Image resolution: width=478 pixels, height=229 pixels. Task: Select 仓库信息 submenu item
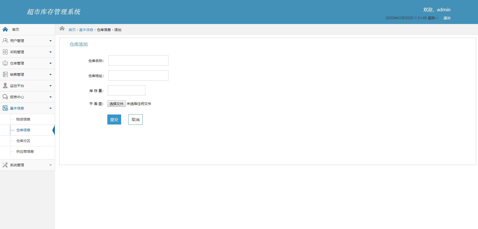click(x=23, y=130)
